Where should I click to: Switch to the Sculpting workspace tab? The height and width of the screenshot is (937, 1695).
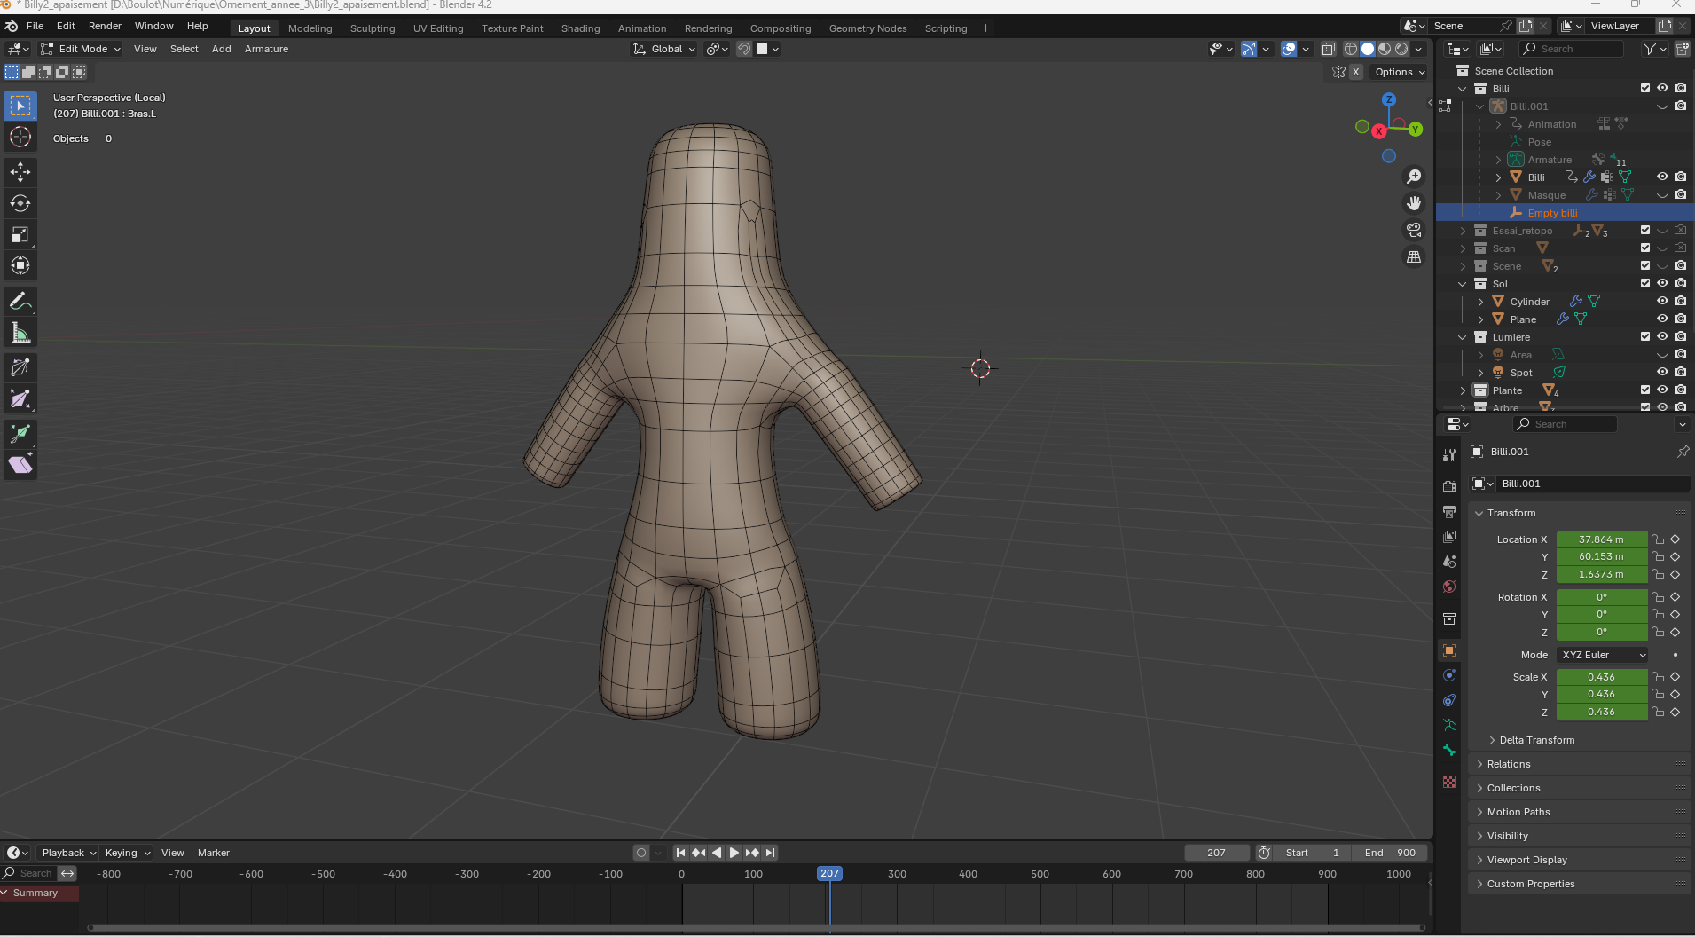coord(373,28)
